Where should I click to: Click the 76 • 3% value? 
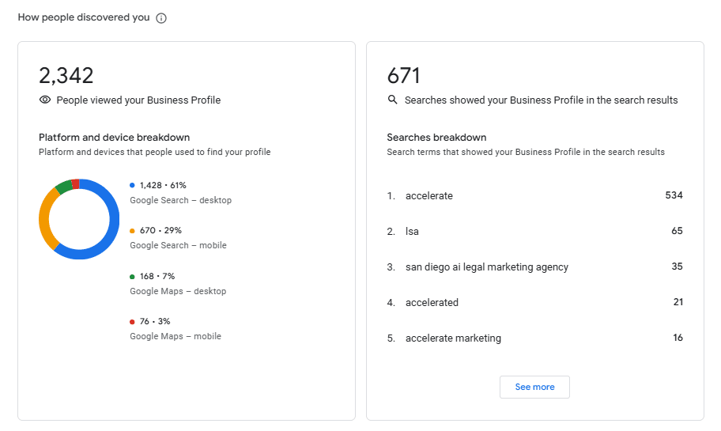tap(155, 322)
